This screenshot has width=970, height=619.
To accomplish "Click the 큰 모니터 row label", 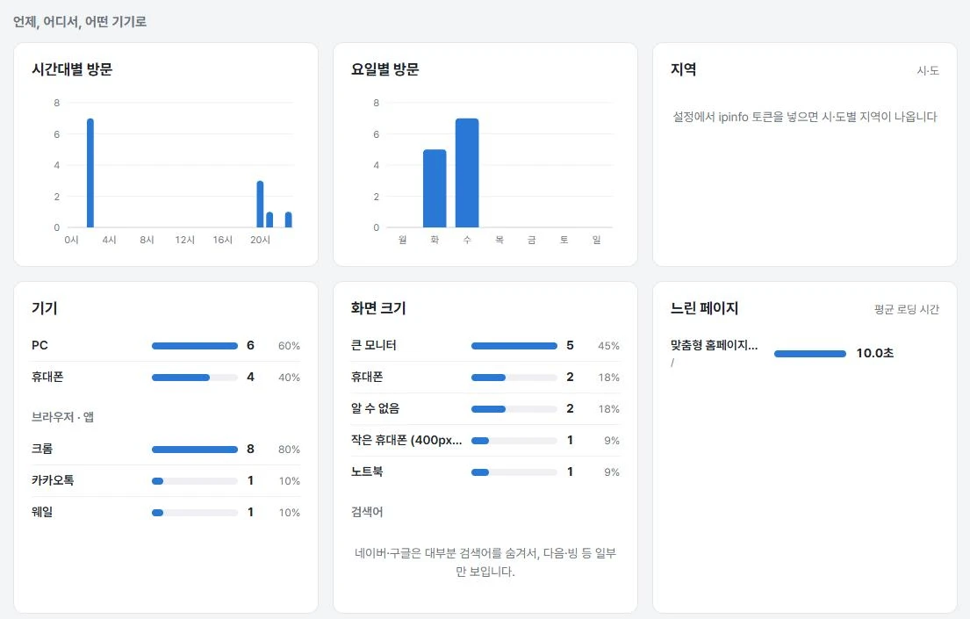I will [x=374, y=345].
